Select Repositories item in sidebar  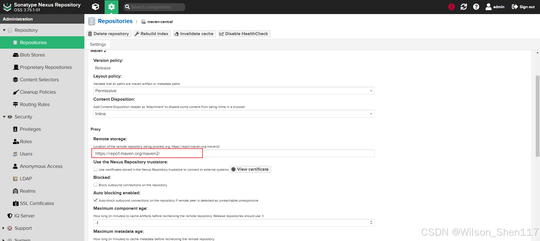click(42, 42)
